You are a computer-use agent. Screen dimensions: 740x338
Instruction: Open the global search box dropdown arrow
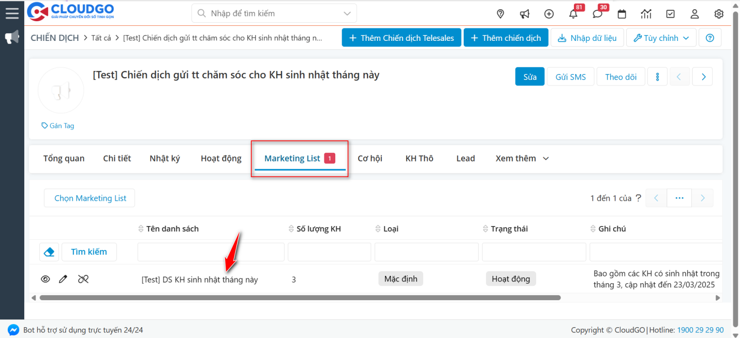347,13
